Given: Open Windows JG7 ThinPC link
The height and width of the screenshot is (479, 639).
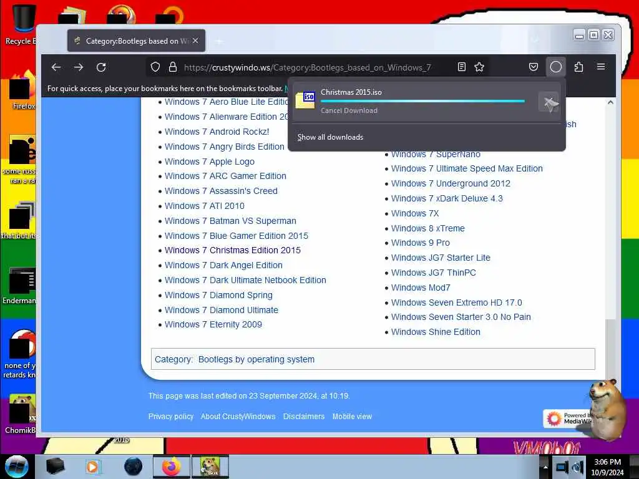Looking at the screenshot, I should [434, 273].
